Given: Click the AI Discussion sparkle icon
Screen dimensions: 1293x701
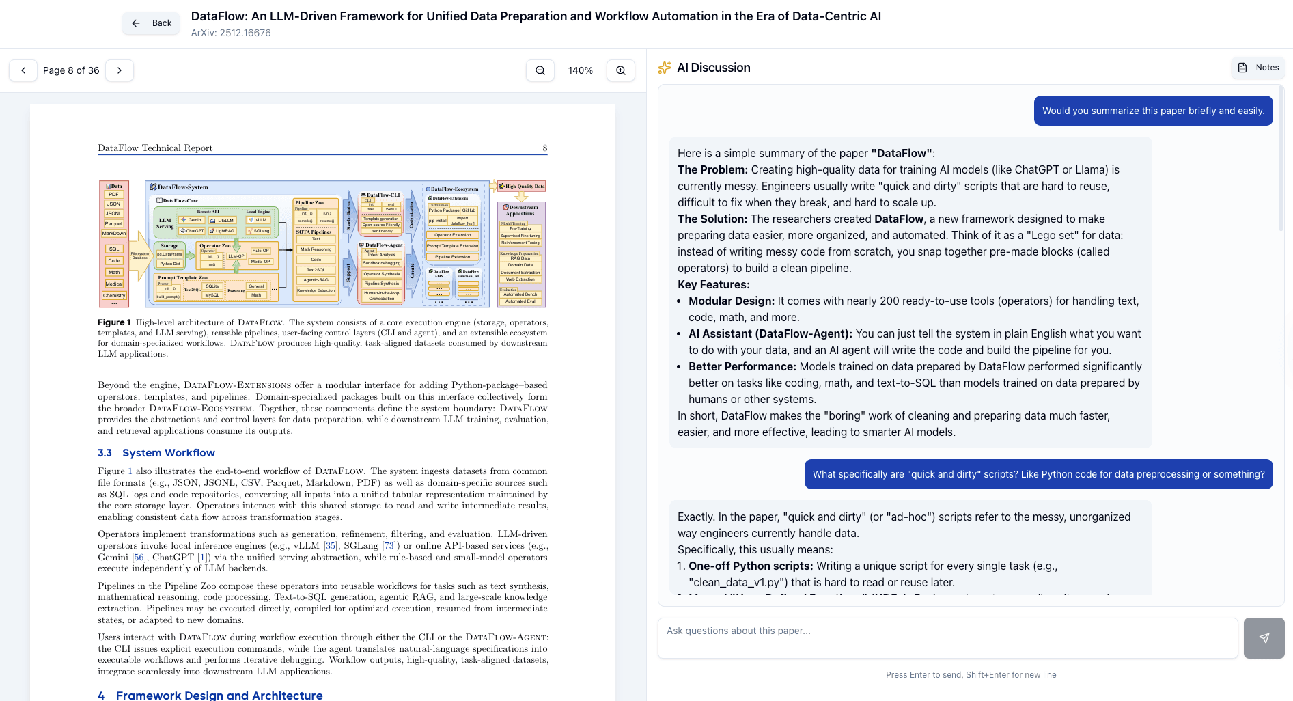Looking at the screenshot, I should (663, 67).
